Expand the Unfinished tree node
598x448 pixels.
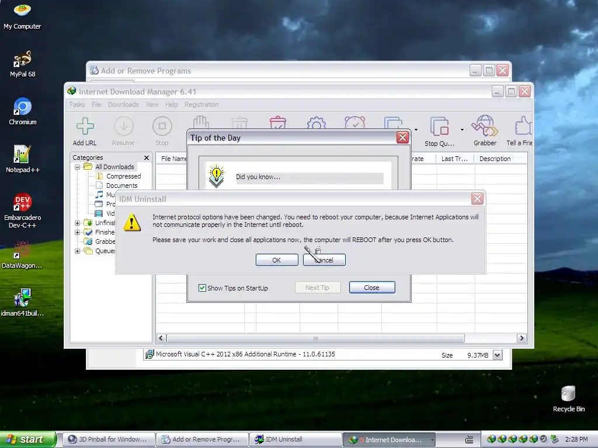[78, 223]
